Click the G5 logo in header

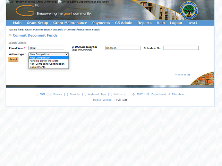pos(27,10)
